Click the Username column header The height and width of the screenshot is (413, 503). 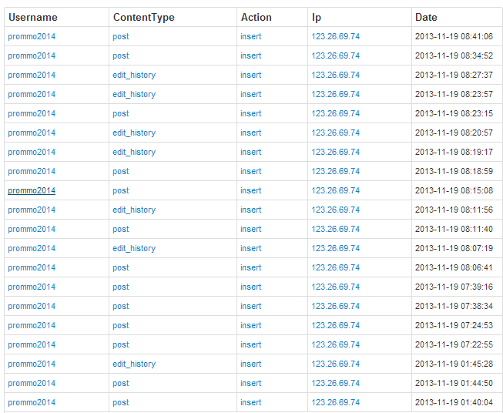click(x=33, y=17)
